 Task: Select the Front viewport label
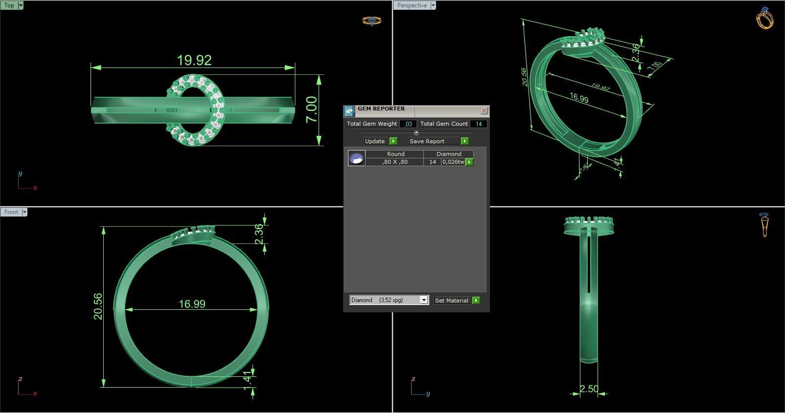tap(11, 212)
